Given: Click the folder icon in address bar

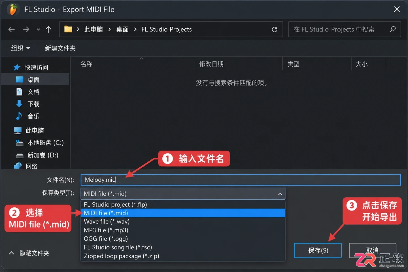Looking at the screenshot, I should [x=68, y=29].
